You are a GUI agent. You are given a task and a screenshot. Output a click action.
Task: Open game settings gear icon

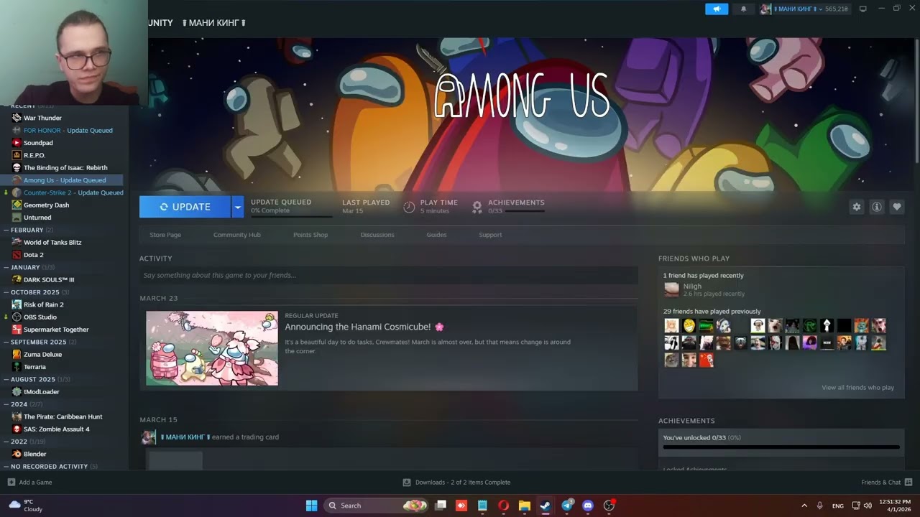(856, 207)
